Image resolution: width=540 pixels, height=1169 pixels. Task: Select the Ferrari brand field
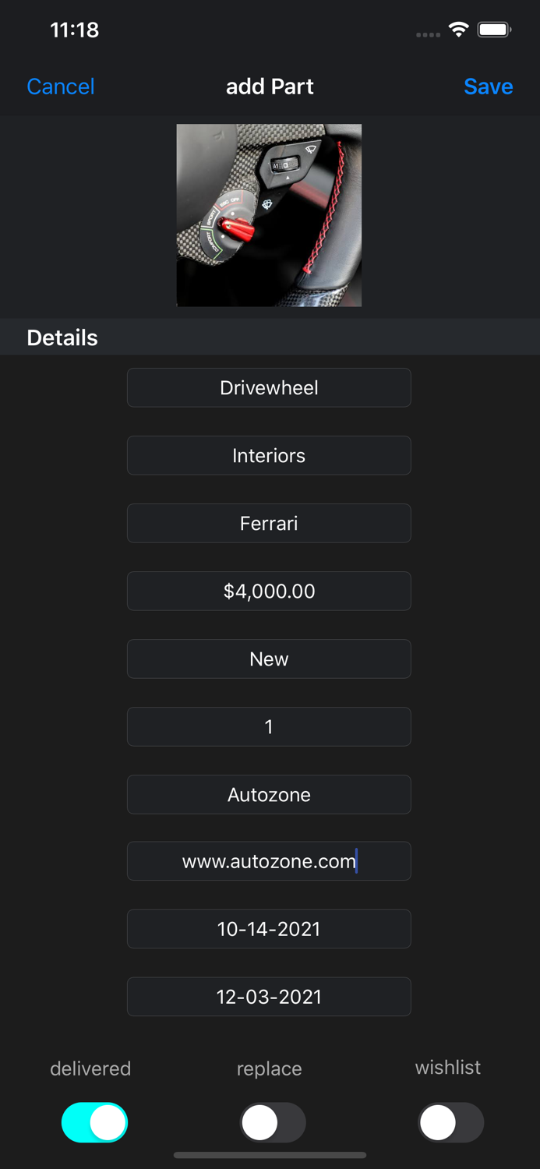[x=269, y=523]
